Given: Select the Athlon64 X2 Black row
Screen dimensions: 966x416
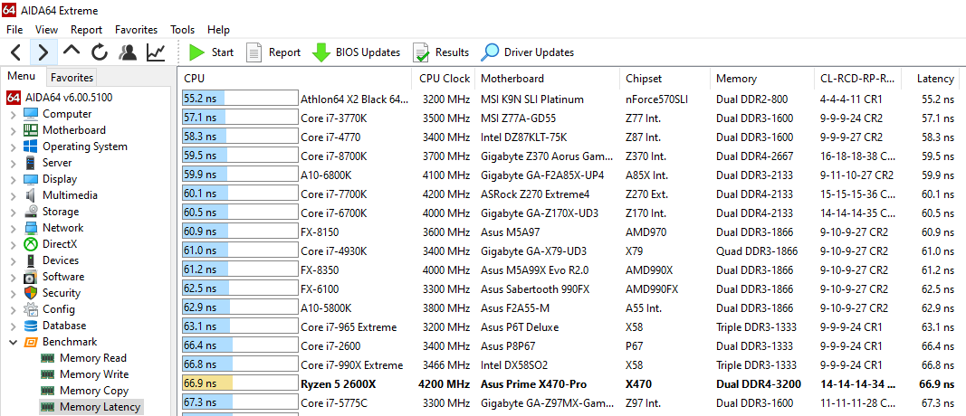Looking at the screenshot, I should (x=571, y=99).
